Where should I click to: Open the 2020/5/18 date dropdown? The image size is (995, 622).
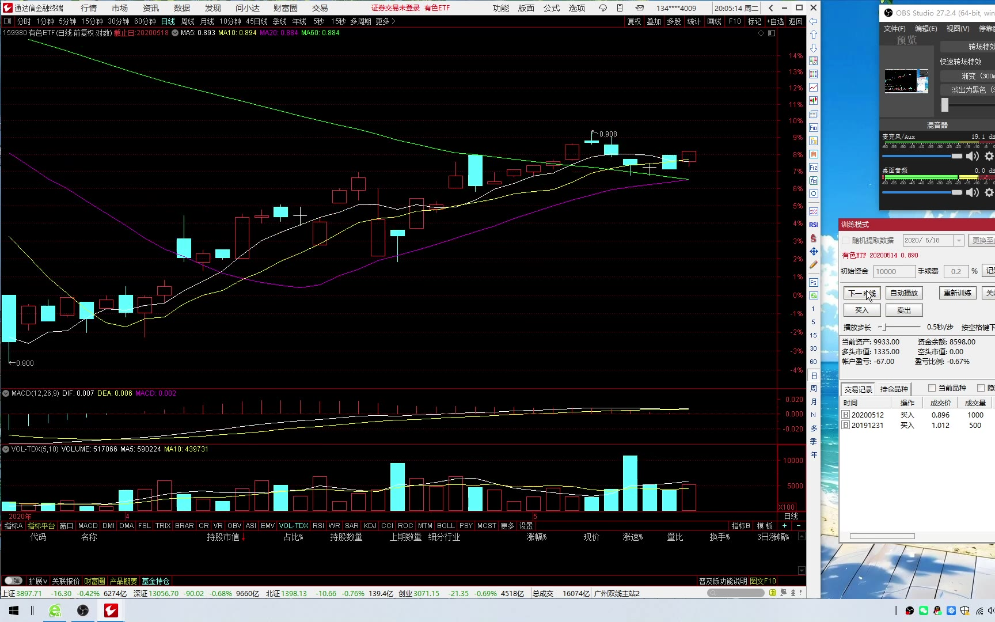point(959,240)
